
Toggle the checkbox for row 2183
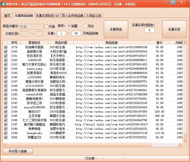6,64
